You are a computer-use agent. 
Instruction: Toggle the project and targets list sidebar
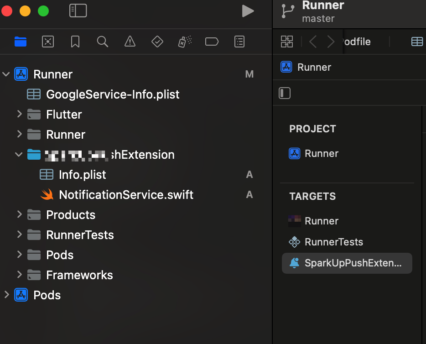point(285,93)
